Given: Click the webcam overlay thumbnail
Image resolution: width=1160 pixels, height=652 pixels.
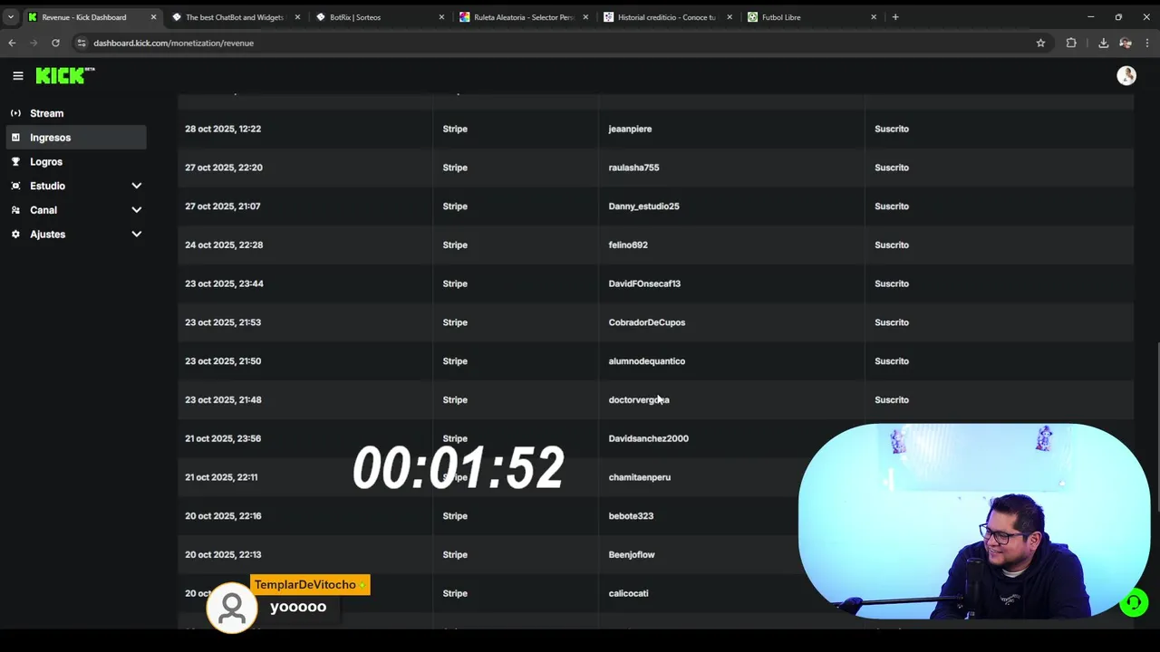Looking at the screenshot, I should pyautogui.click(x=974, y=522).
